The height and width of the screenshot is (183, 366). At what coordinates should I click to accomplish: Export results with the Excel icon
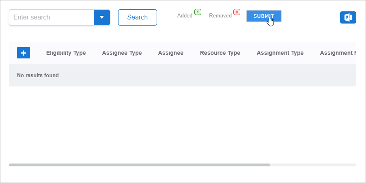[348, 17]
